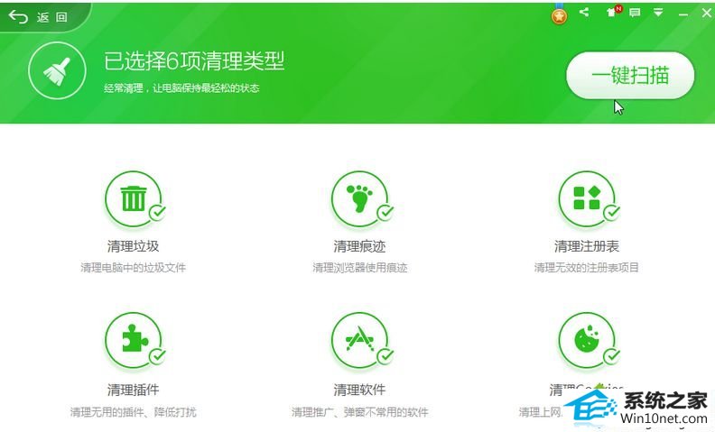
Task: Click the 清理注册表 registry grid icon
Action: click(x=586, y=198)
